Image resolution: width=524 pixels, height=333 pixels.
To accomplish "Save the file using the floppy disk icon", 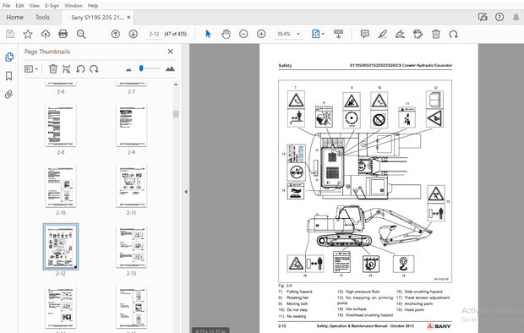I will click(10, 34).
